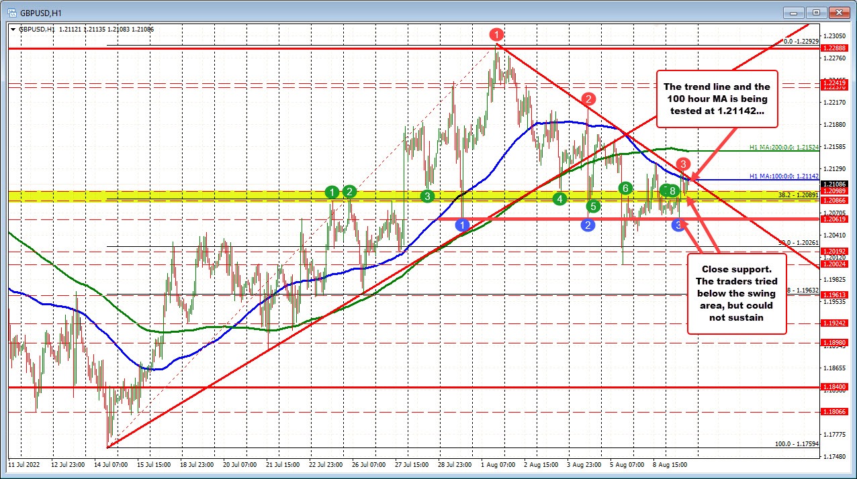Click blue marker 3 under the swing area
The width and height of the screenshot is (857, 479).
(678, 225)
